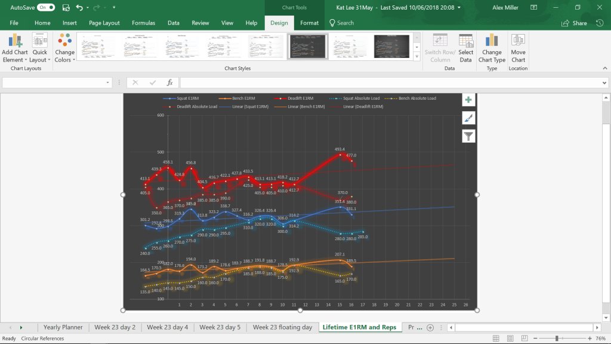
Task: Click the Chart Styles paintbrush button
Action: pos(468,118)
